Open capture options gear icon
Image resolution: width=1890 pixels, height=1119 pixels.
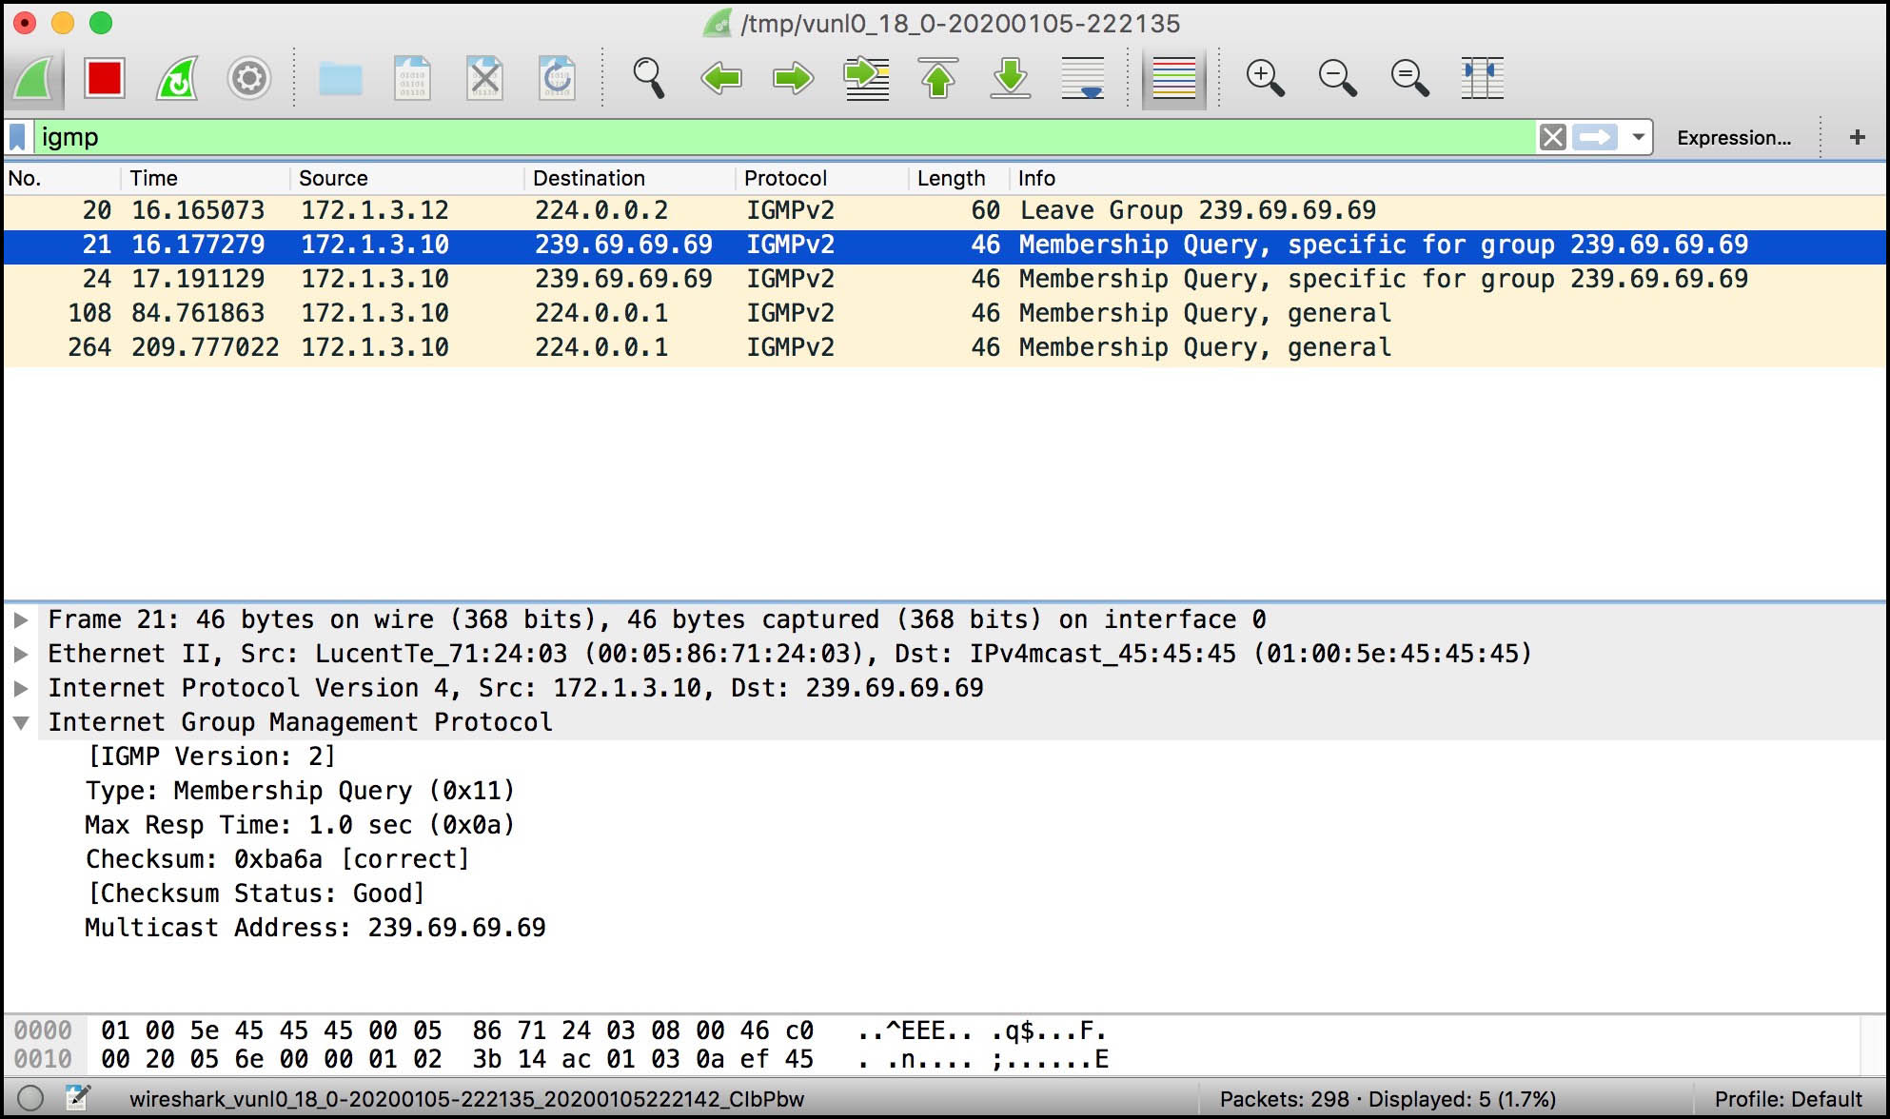click(249, 78)
